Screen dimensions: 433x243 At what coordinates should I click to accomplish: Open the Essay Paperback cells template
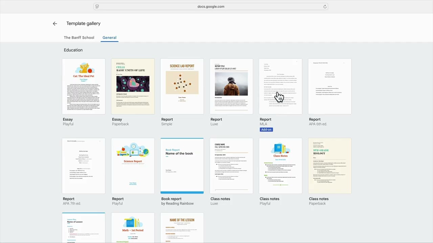tap(133, 86)
